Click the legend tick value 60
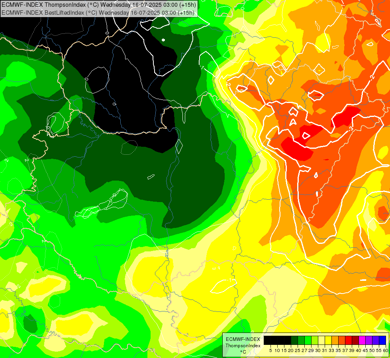Screen dimensions: 390x358 pos(386,350)
